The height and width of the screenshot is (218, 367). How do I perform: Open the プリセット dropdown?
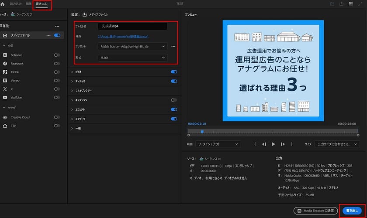tap(133, 46)
